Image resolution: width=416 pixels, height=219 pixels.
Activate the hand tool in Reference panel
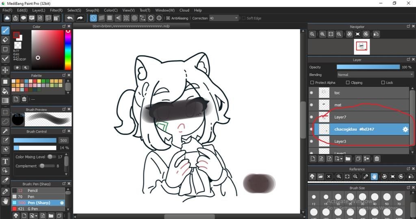tap(374, 176)
